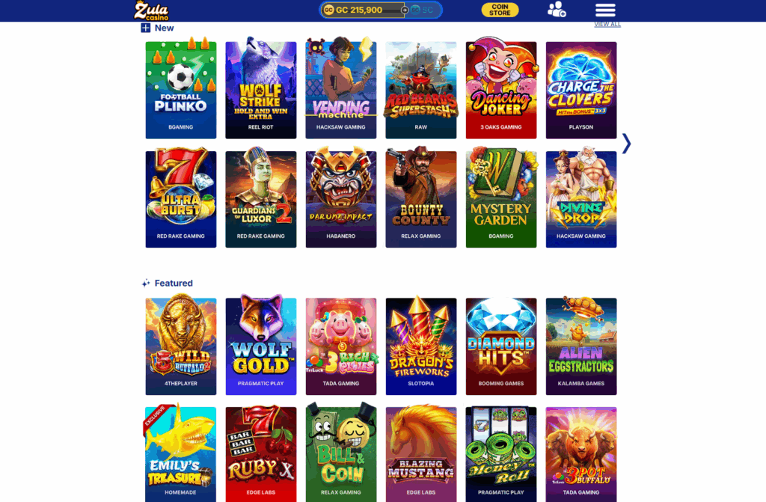Launch exclusive Emily's Treasure game
766x502 pixels.
point(181,453)
